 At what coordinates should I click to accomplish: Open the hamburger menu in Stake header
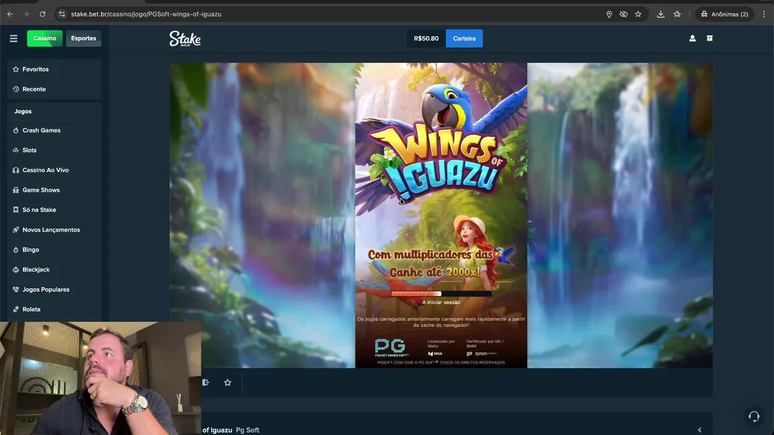[x=13, y=38]
